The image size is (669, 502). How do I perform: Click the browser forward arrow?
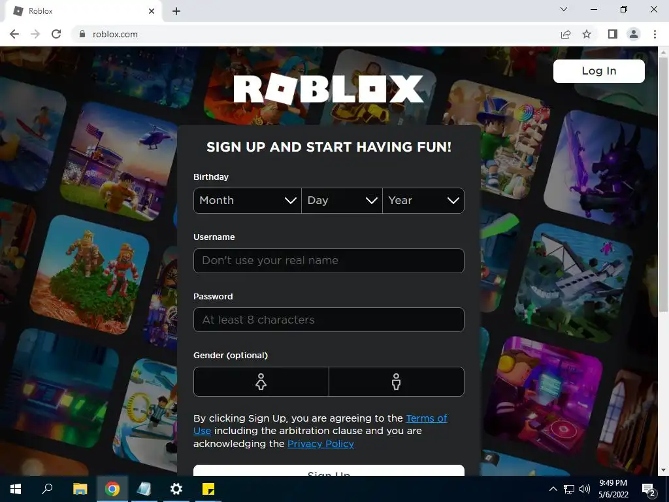click(x=35, y=34)
